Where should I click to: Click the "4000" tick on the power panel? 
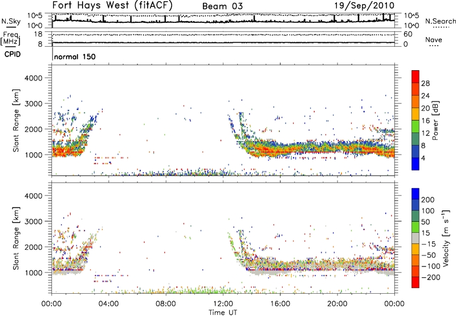34,78
